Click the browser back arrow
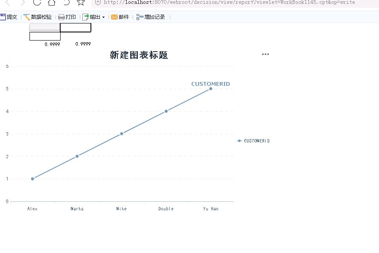 pos(8,3)
